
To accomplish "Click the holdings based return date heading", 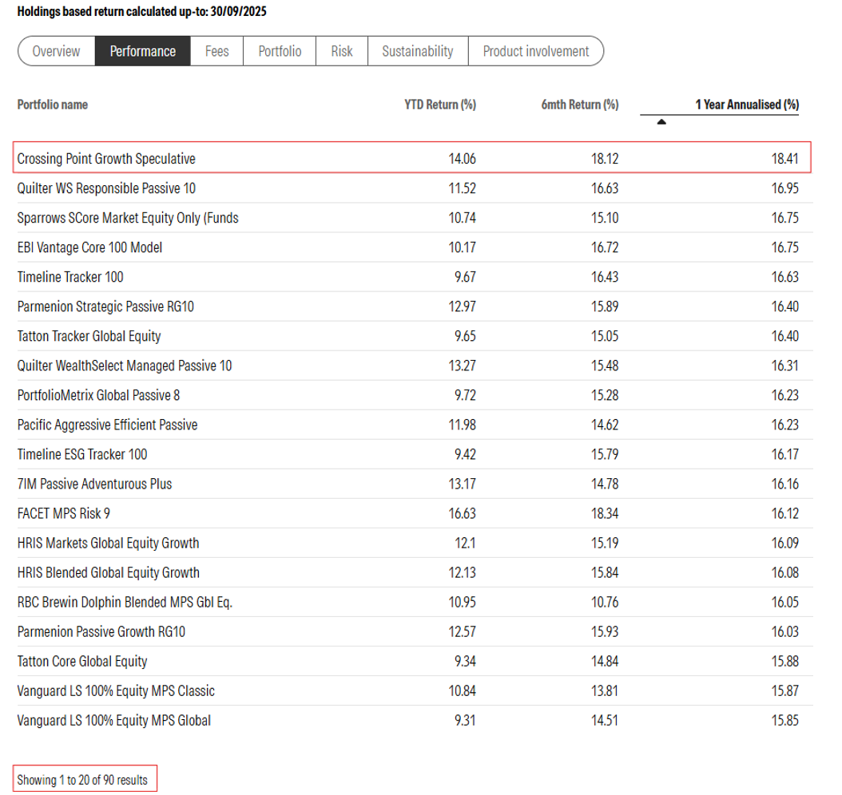I will (141, 11).
